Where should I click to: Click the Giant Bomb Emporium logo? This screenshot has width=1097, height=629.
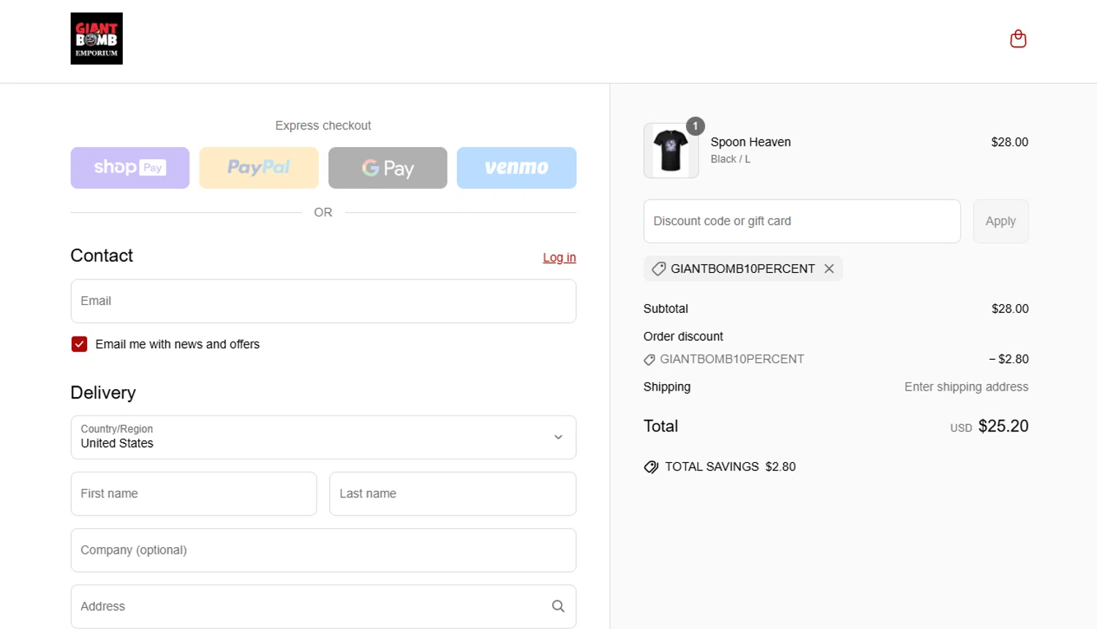pos(97,39)
